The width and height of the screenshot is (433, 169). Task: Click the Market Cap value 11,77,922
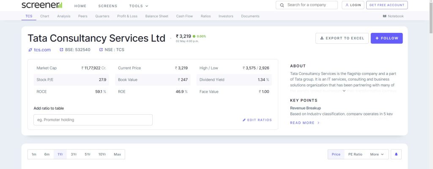(92, 68)
